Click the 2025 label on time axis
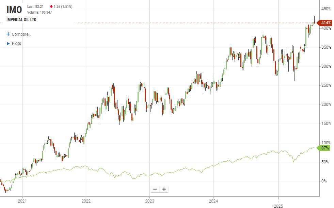This screenshot has height=208, width=334. coord(278,206)
